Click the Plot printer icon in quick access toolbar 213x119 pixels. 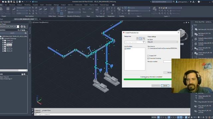point(20,2)
